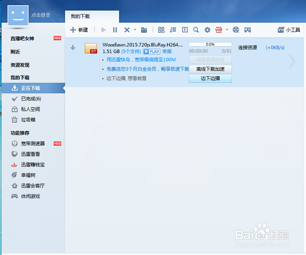
Task: Click the 连接资源 status text
Action: pyautogui.click(x=248, y=48)
